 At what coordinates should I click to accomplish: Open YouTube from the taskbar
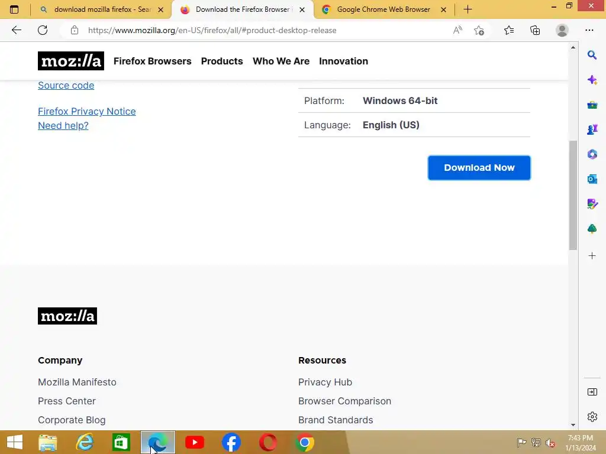point(194,442)
